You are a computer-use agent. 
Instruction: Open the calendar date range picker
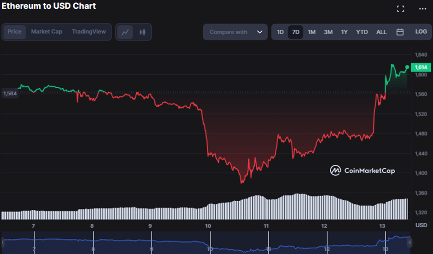point(400,32)
